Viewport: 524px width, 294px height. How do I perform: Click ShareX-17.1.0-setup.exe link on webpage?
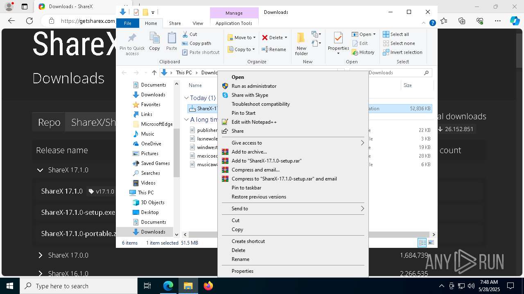tap(78, 212)
